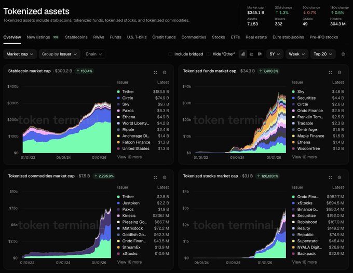
Task: Select Ripple row in Stablecoin legend
Action: click(x=143, y=130)
